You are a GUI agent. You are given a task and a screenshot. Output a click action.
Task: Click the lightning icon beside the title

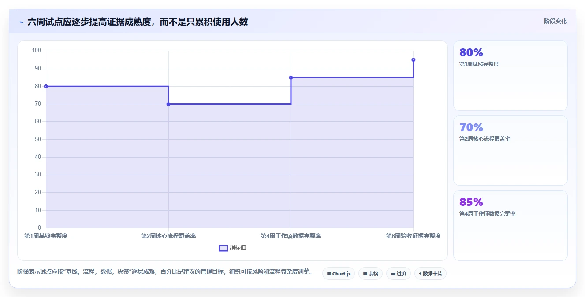click(21, 22)
